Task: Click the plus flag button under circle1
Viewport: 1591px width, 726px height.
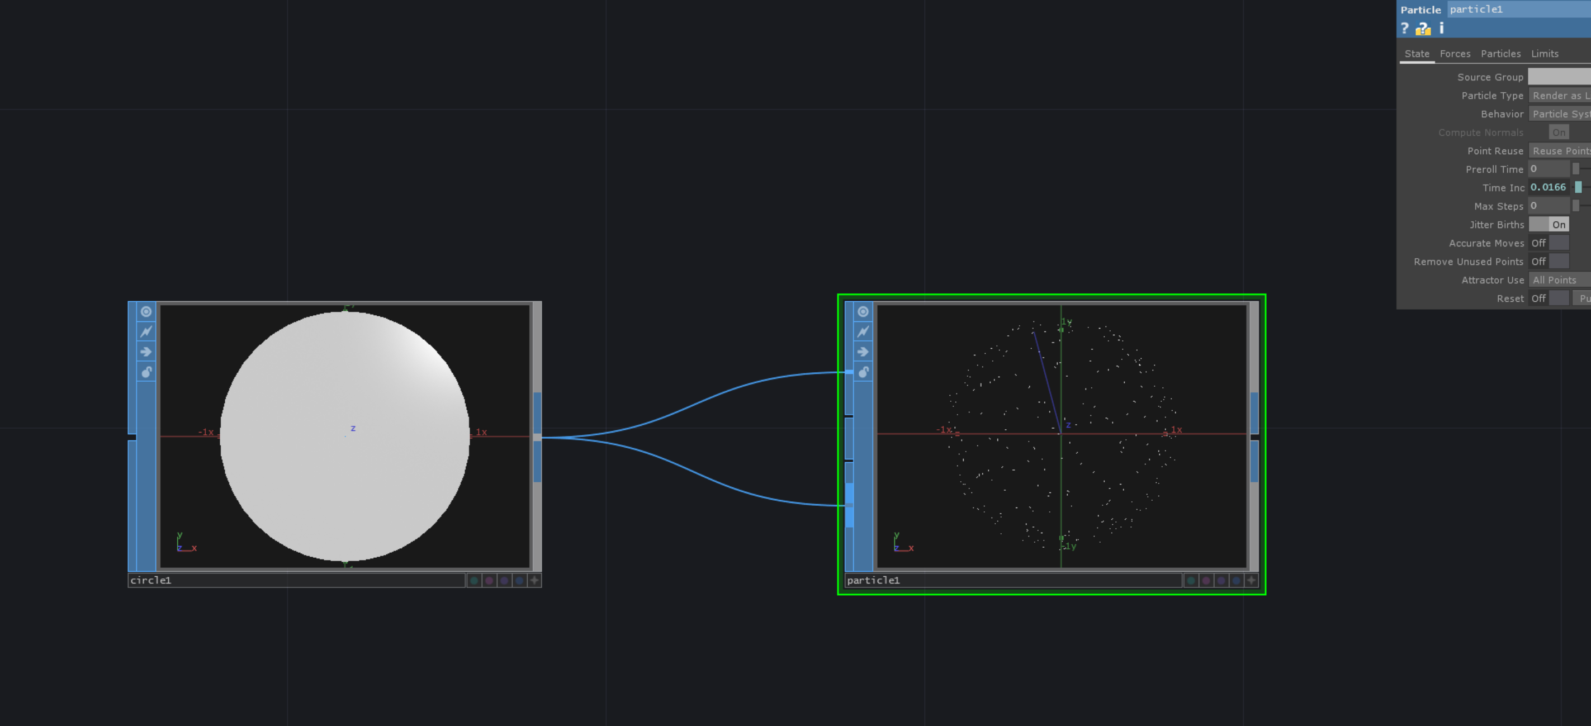Action: click(x=534, y=580)
